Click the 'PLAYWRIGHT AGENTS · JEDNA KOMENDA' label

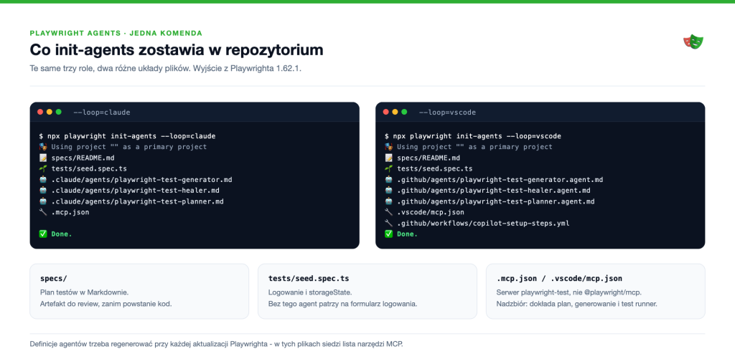coord(116,33)
